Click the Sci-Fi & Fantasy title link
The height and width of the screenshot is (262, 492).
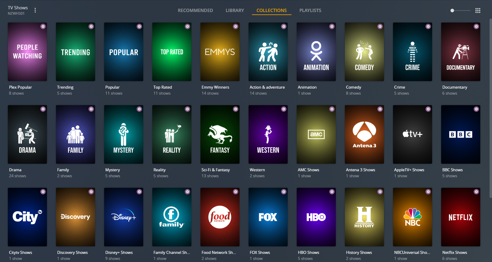coord(215,170)
